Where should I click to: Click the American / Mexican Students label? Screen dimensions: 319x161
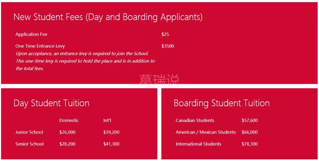(206, 132)
